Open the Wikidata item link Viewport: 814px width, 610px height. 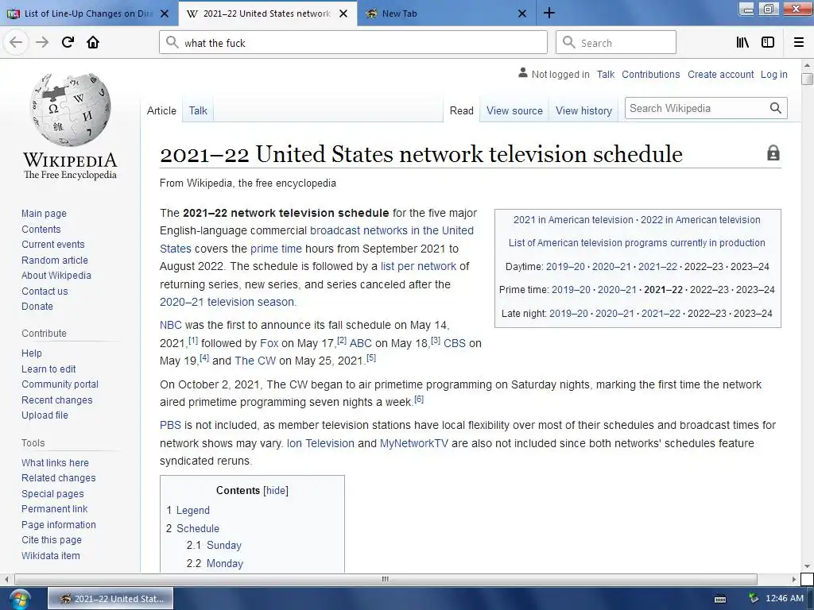pyautogui.click(x=51, y=555)
